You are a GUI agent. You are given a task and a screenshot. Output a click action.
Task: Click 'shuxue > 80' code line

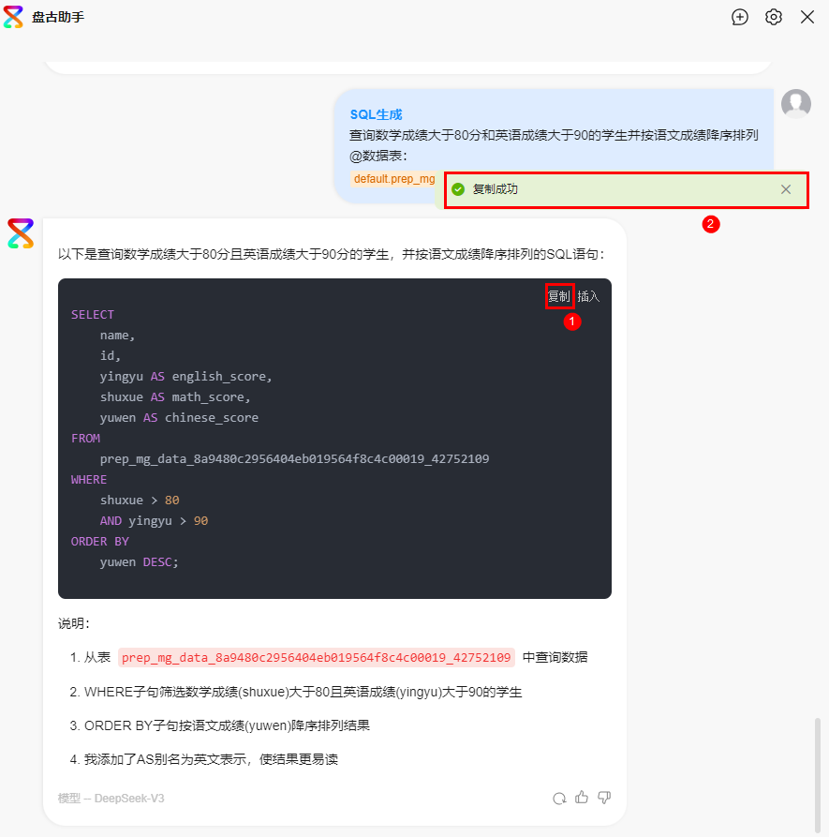pyautogui.click(x=140, y=501)
